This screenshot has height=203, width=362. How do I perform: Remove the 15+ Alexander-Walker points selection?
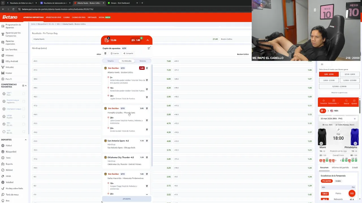(x=147, y=89)
